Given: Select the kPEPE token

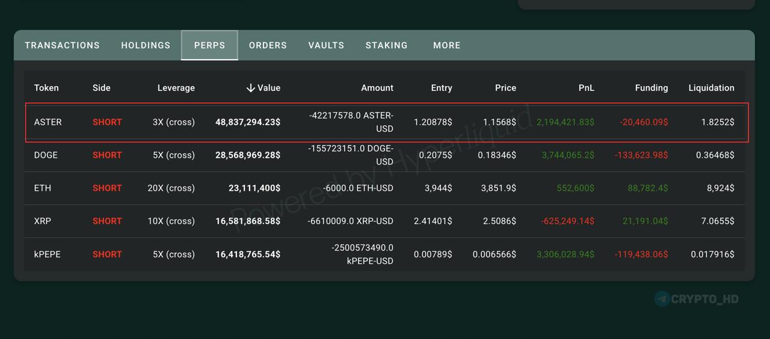Looking at the screenshot, I should click(48, 254).
